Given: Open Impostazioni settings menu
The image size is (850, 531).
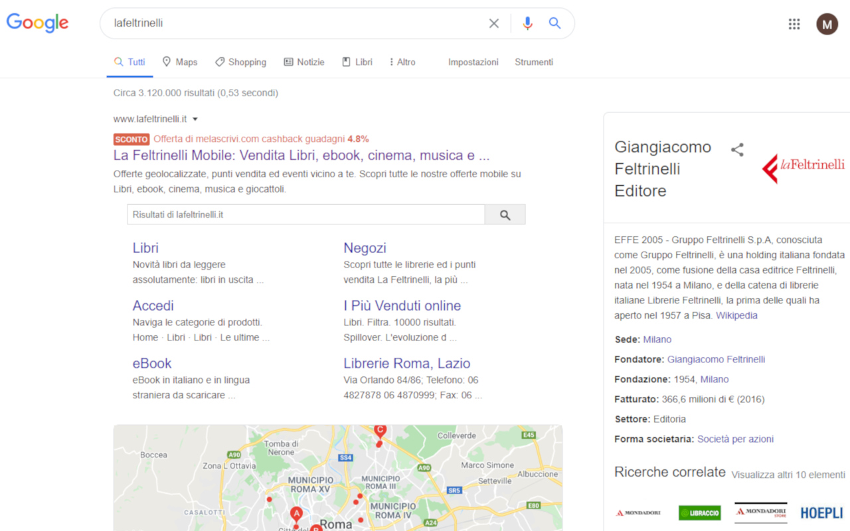Looking at the screenshot, I should pyautogui.click(x=473, y=62).
